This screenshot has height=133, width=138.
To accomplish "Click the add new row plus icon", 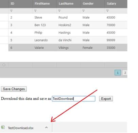I will pyautogui.click(x=4, y=65).
